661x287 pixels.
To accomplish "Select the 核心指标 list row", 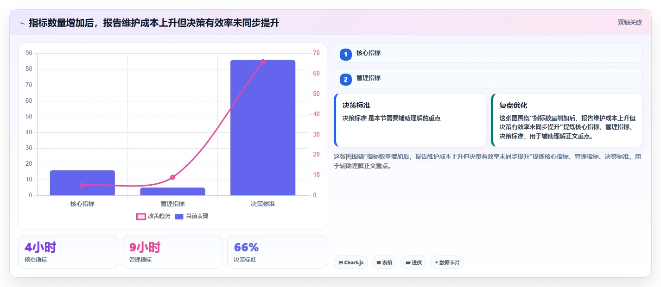I will click(488, 53).
